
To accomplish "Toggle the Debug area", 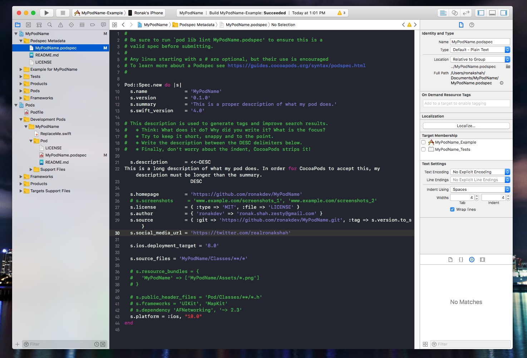I will [x=492, y=13].
